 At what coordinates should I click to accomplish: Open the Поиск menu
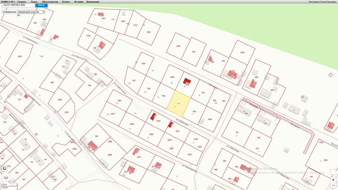pyautogui.click(x=34, y=2)
